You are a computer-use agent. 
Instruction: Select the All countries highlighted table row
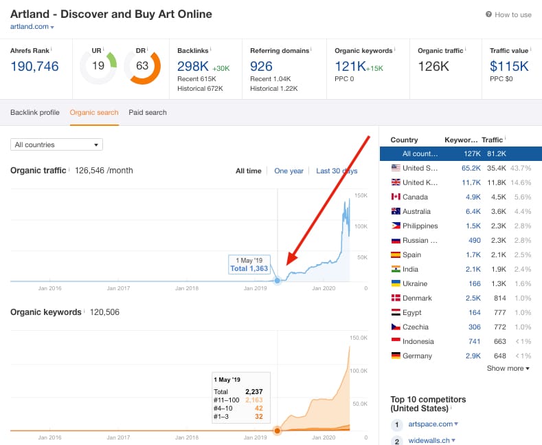tap(461, 153)
